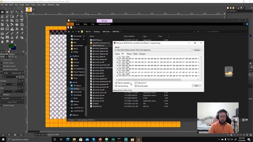Viewport: 253px width, 142px height.
Task: Select the Pencil tool
Action: coord(7,33)
